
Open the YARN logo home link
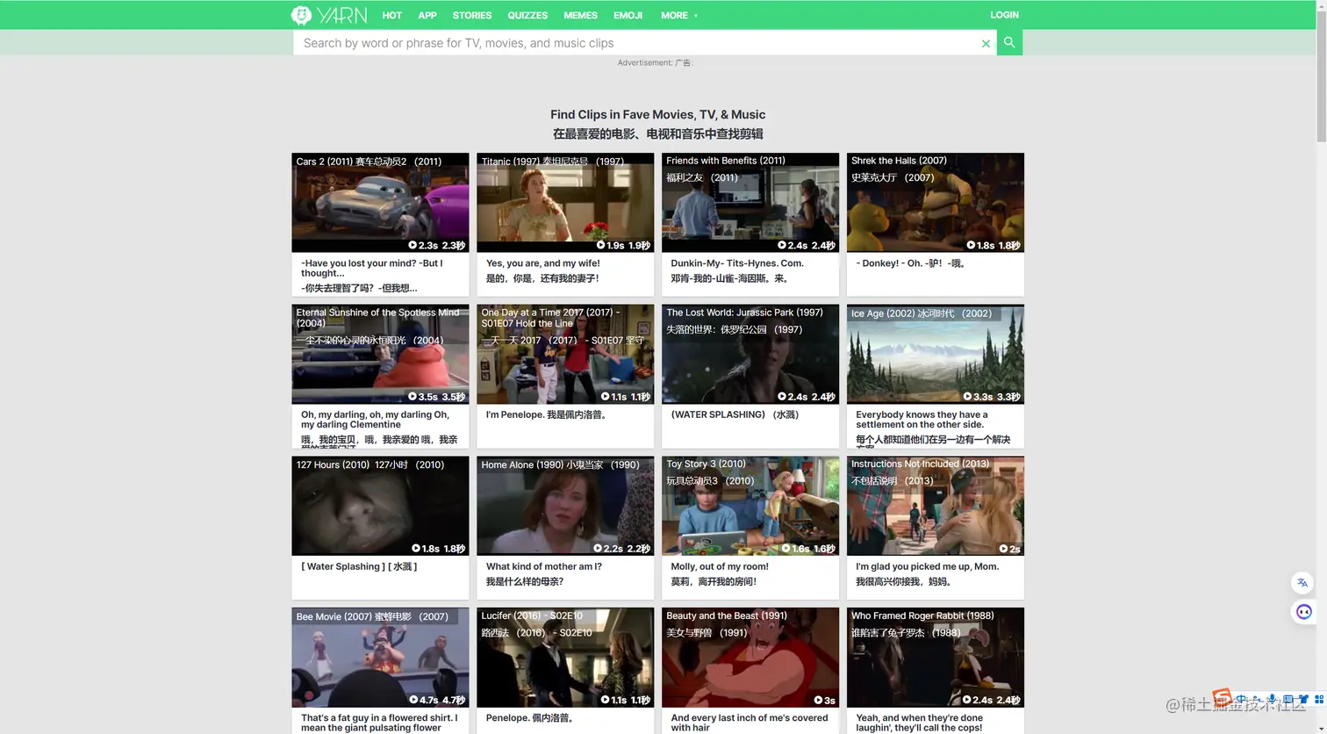click(329, 15)
